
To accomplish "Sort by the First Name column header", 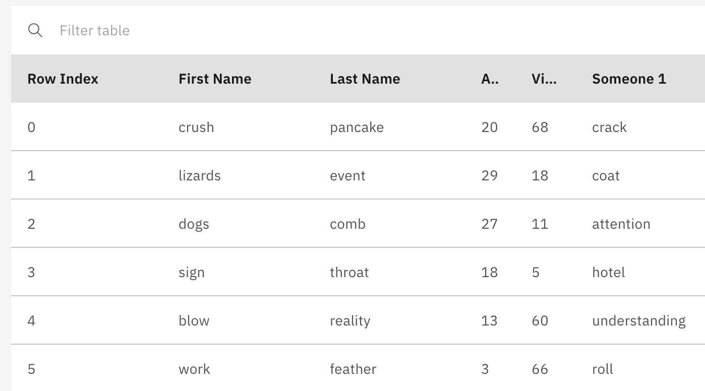I will [x=214, y=79].
